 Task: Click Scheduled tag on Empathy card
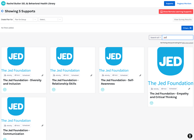tap(173, 89)
